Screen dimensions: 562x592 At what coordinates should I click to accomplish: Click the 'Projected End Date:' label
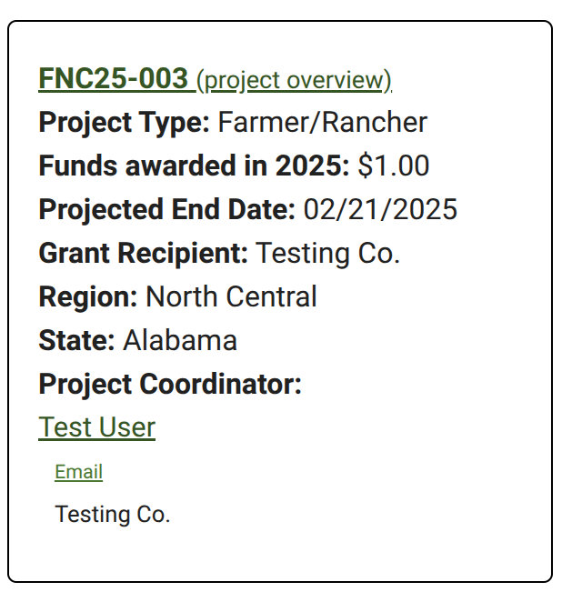tap(166, 210)
